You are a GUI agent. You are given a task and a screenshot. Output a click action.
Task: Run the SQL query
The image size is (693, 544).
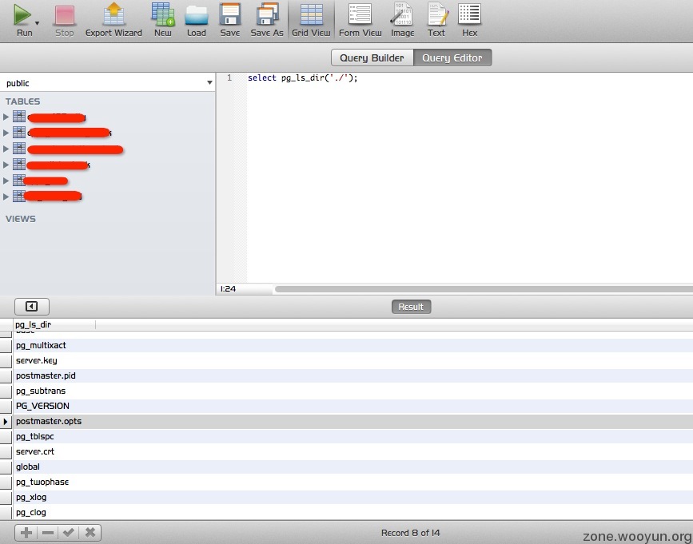(x=23, y=19)
